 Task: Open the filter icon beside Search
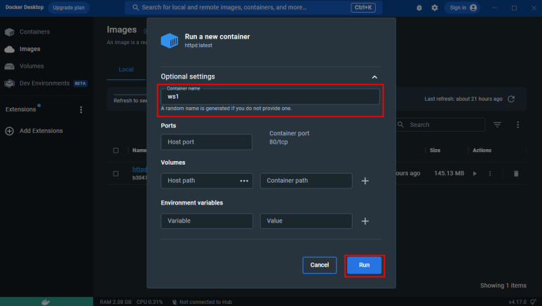click(x=497, y=125)
